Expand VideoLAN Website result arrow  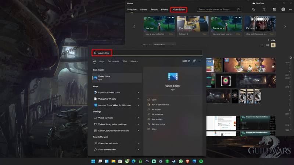pyautogui.click(x=138, y=99)
